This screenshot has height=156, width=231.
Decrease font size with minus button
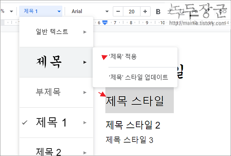tap(118, 11)
